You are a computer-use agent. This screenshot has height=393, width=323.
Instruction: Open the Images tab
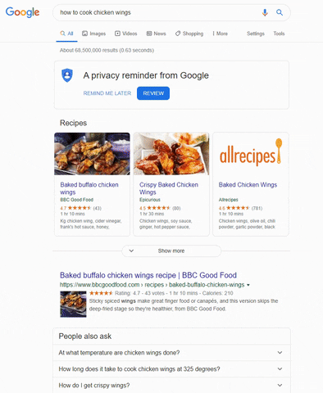93,34
